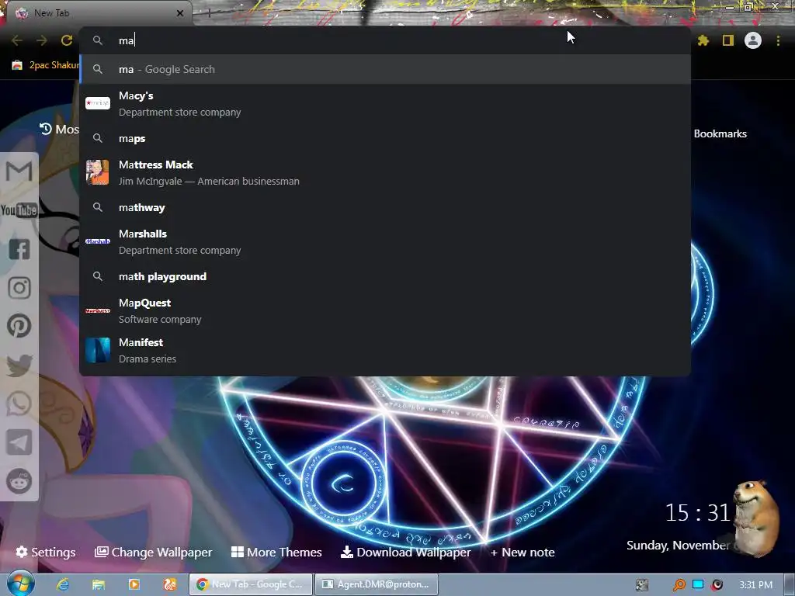Open the Reddit sidebar shortcut
The height and width of the screenshot is (596, 795).
pyautogui.click(x=19, y=481)
